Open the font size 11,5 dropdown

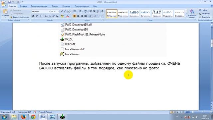[x=58, y=11]
